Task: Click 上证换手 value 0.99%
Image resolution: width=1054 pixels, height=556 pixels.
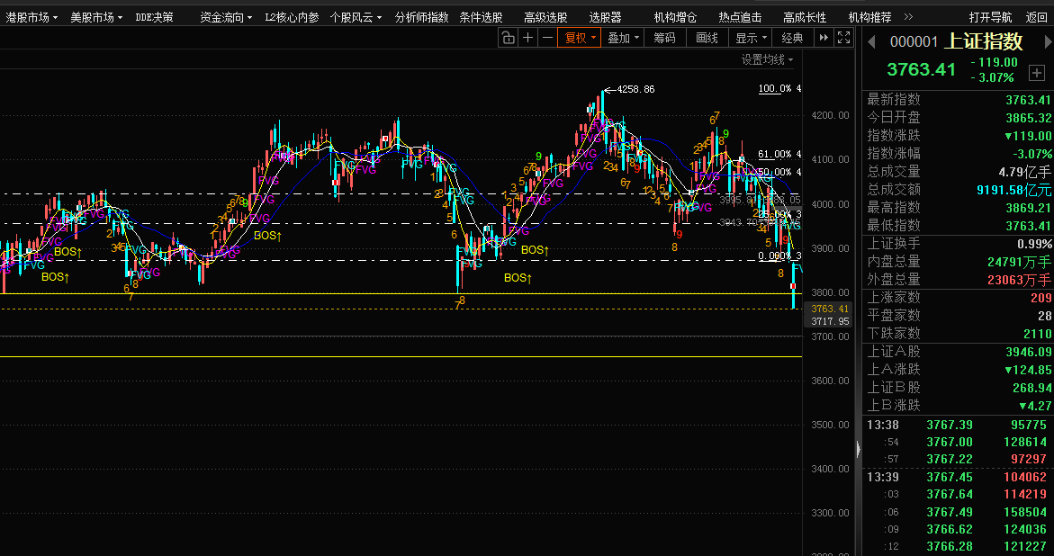Action: pos(1034,244)
